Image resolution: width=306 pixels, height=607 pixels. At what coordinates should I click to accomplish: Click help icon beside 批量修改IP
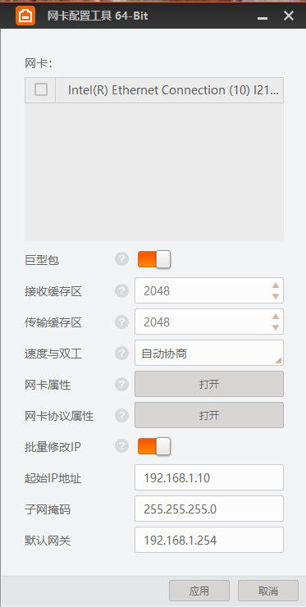point(121,446)
